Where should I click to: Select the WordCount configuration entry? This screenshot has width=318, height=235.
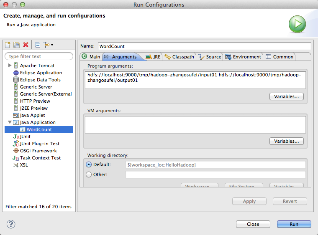(x=39, y=129)
